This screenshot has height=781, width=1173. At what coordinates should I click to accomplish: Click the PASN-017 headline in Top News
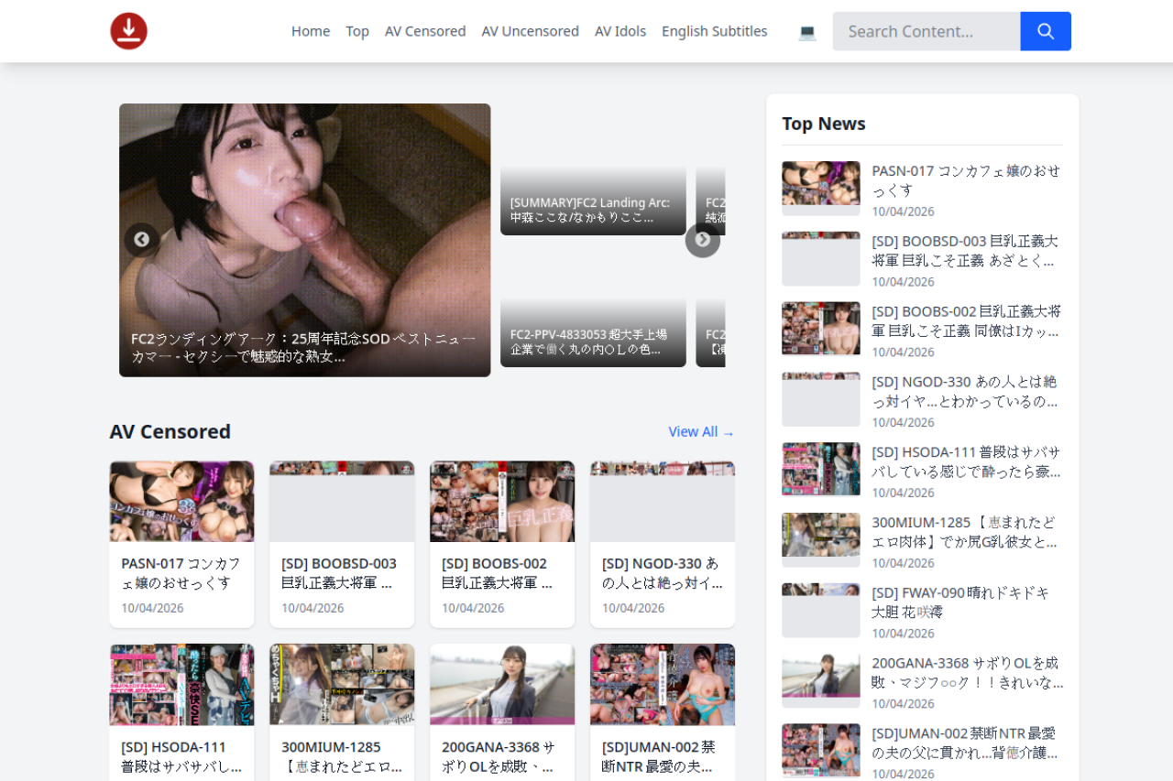(967, 180)
